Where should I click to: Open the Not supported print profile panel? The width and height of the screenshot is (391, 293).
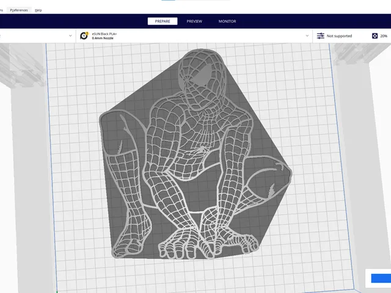[x=339, y=36]
